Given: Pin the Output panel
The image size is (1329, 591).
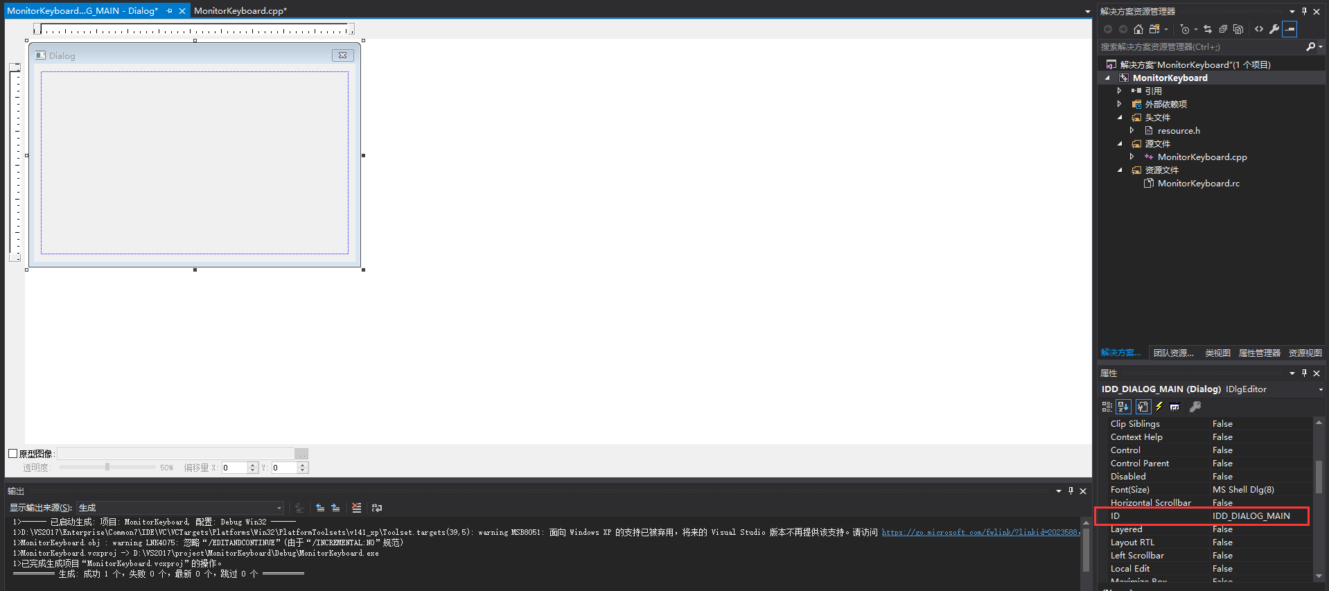Looking at the screenshot, I should coord(1071,491).
